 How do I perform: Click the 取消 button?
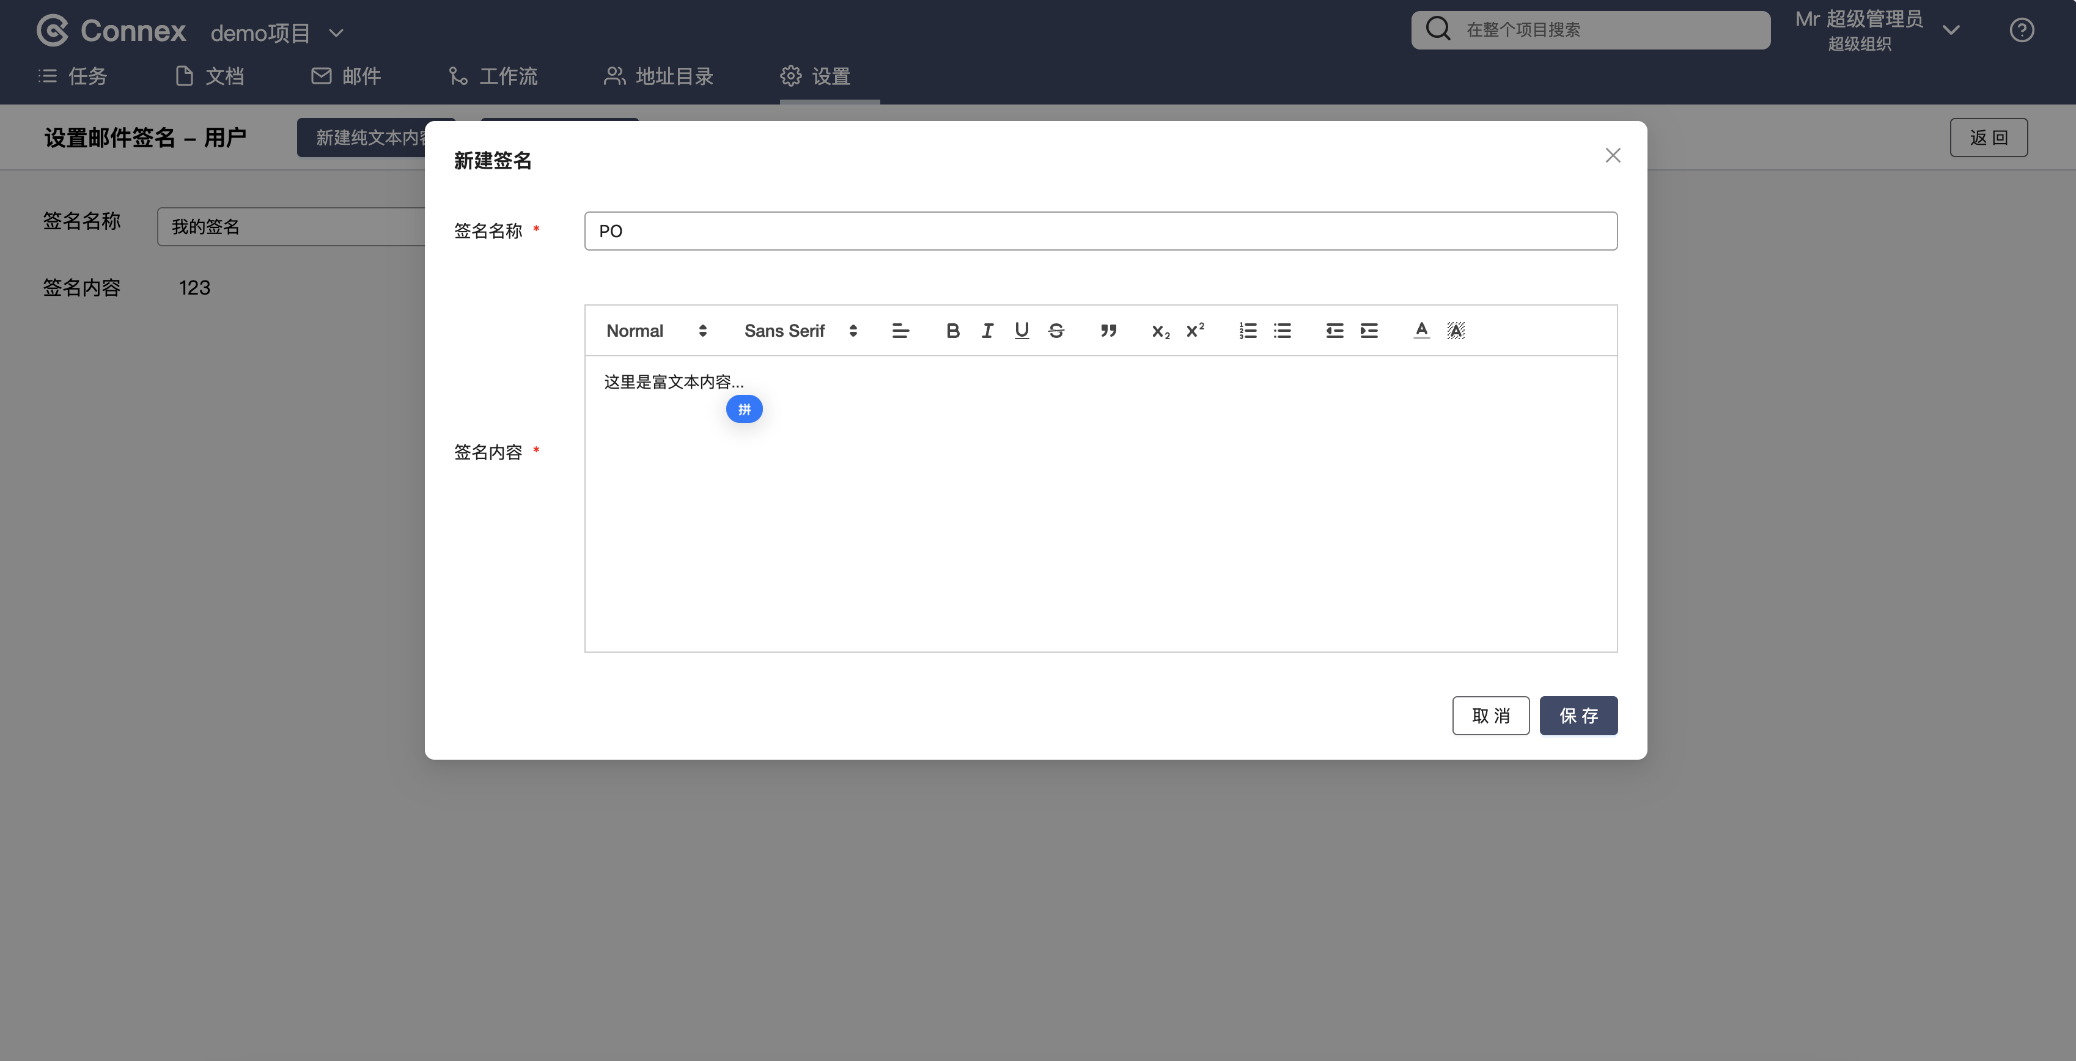[x=1490, y=716]
